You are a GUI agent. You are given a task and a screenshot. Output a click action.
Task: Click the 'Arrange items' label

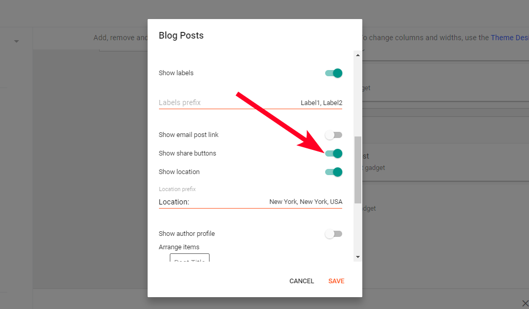coord(179,247)
